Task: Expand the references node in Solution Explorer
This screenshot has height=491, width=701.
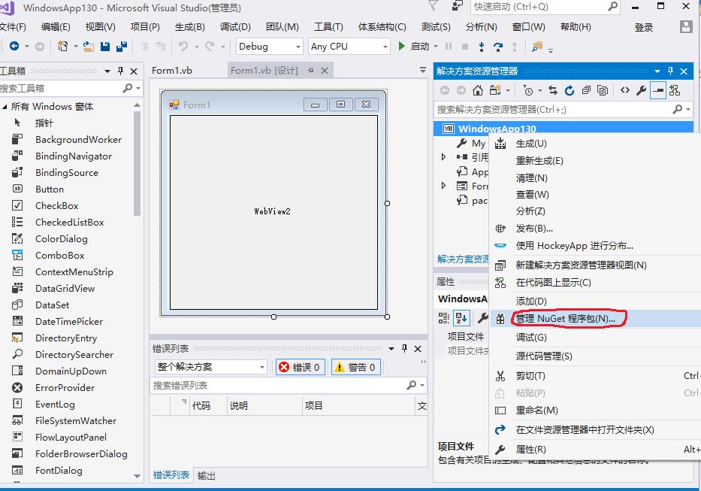Action: pos(443,157)
